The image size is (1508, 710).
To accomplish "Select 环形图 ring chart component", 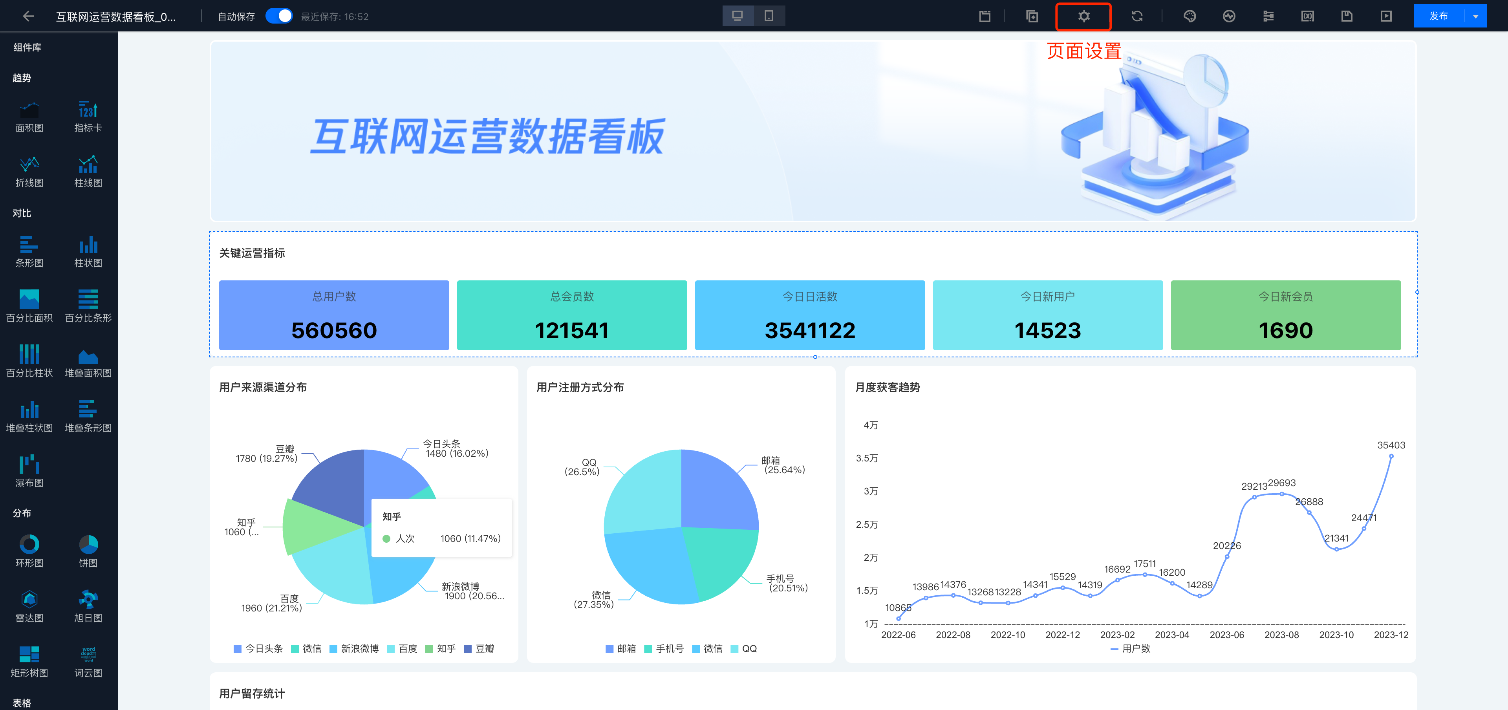I will (29, 551).
